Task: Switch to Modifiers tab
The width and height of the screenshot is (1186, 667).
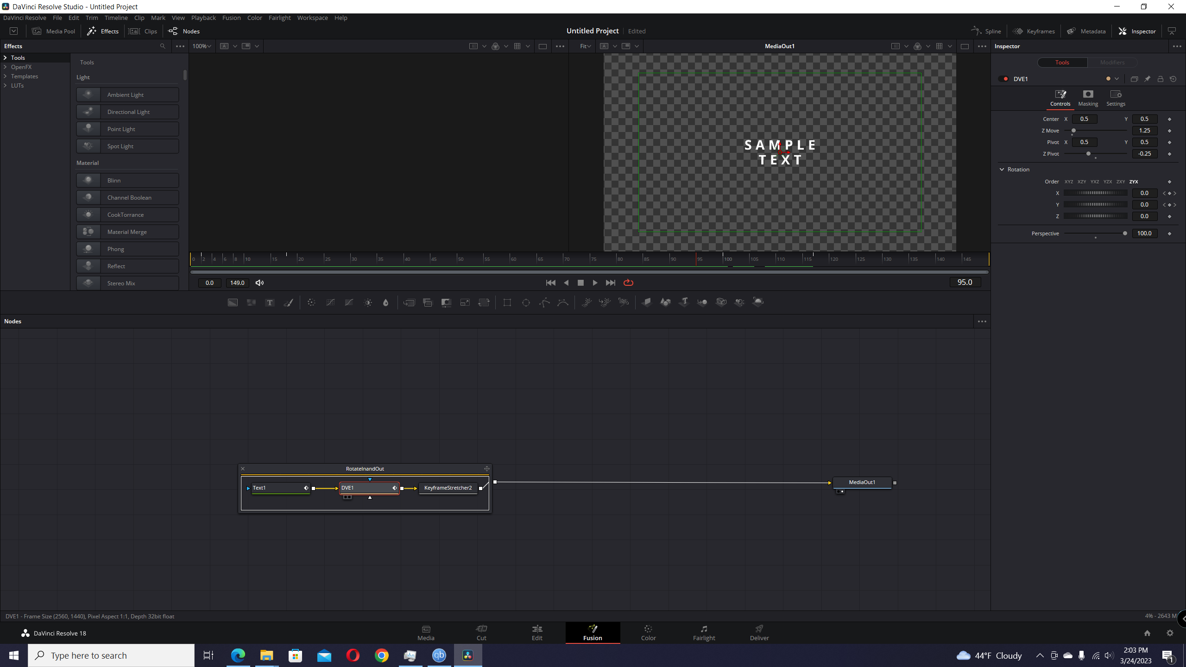Action: coord(1112,63)
